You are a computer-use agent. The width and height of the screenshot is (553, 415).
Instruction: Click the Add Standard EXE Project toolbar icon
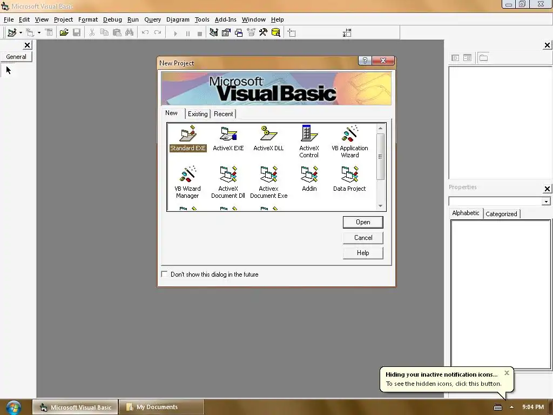pyautogui.click(x=12, y=33)
